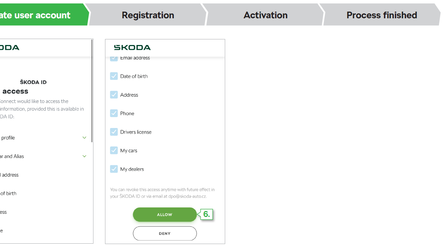Select the Process finished step
Viewport: 444px width, 250px height.
(x=381, y=15)
